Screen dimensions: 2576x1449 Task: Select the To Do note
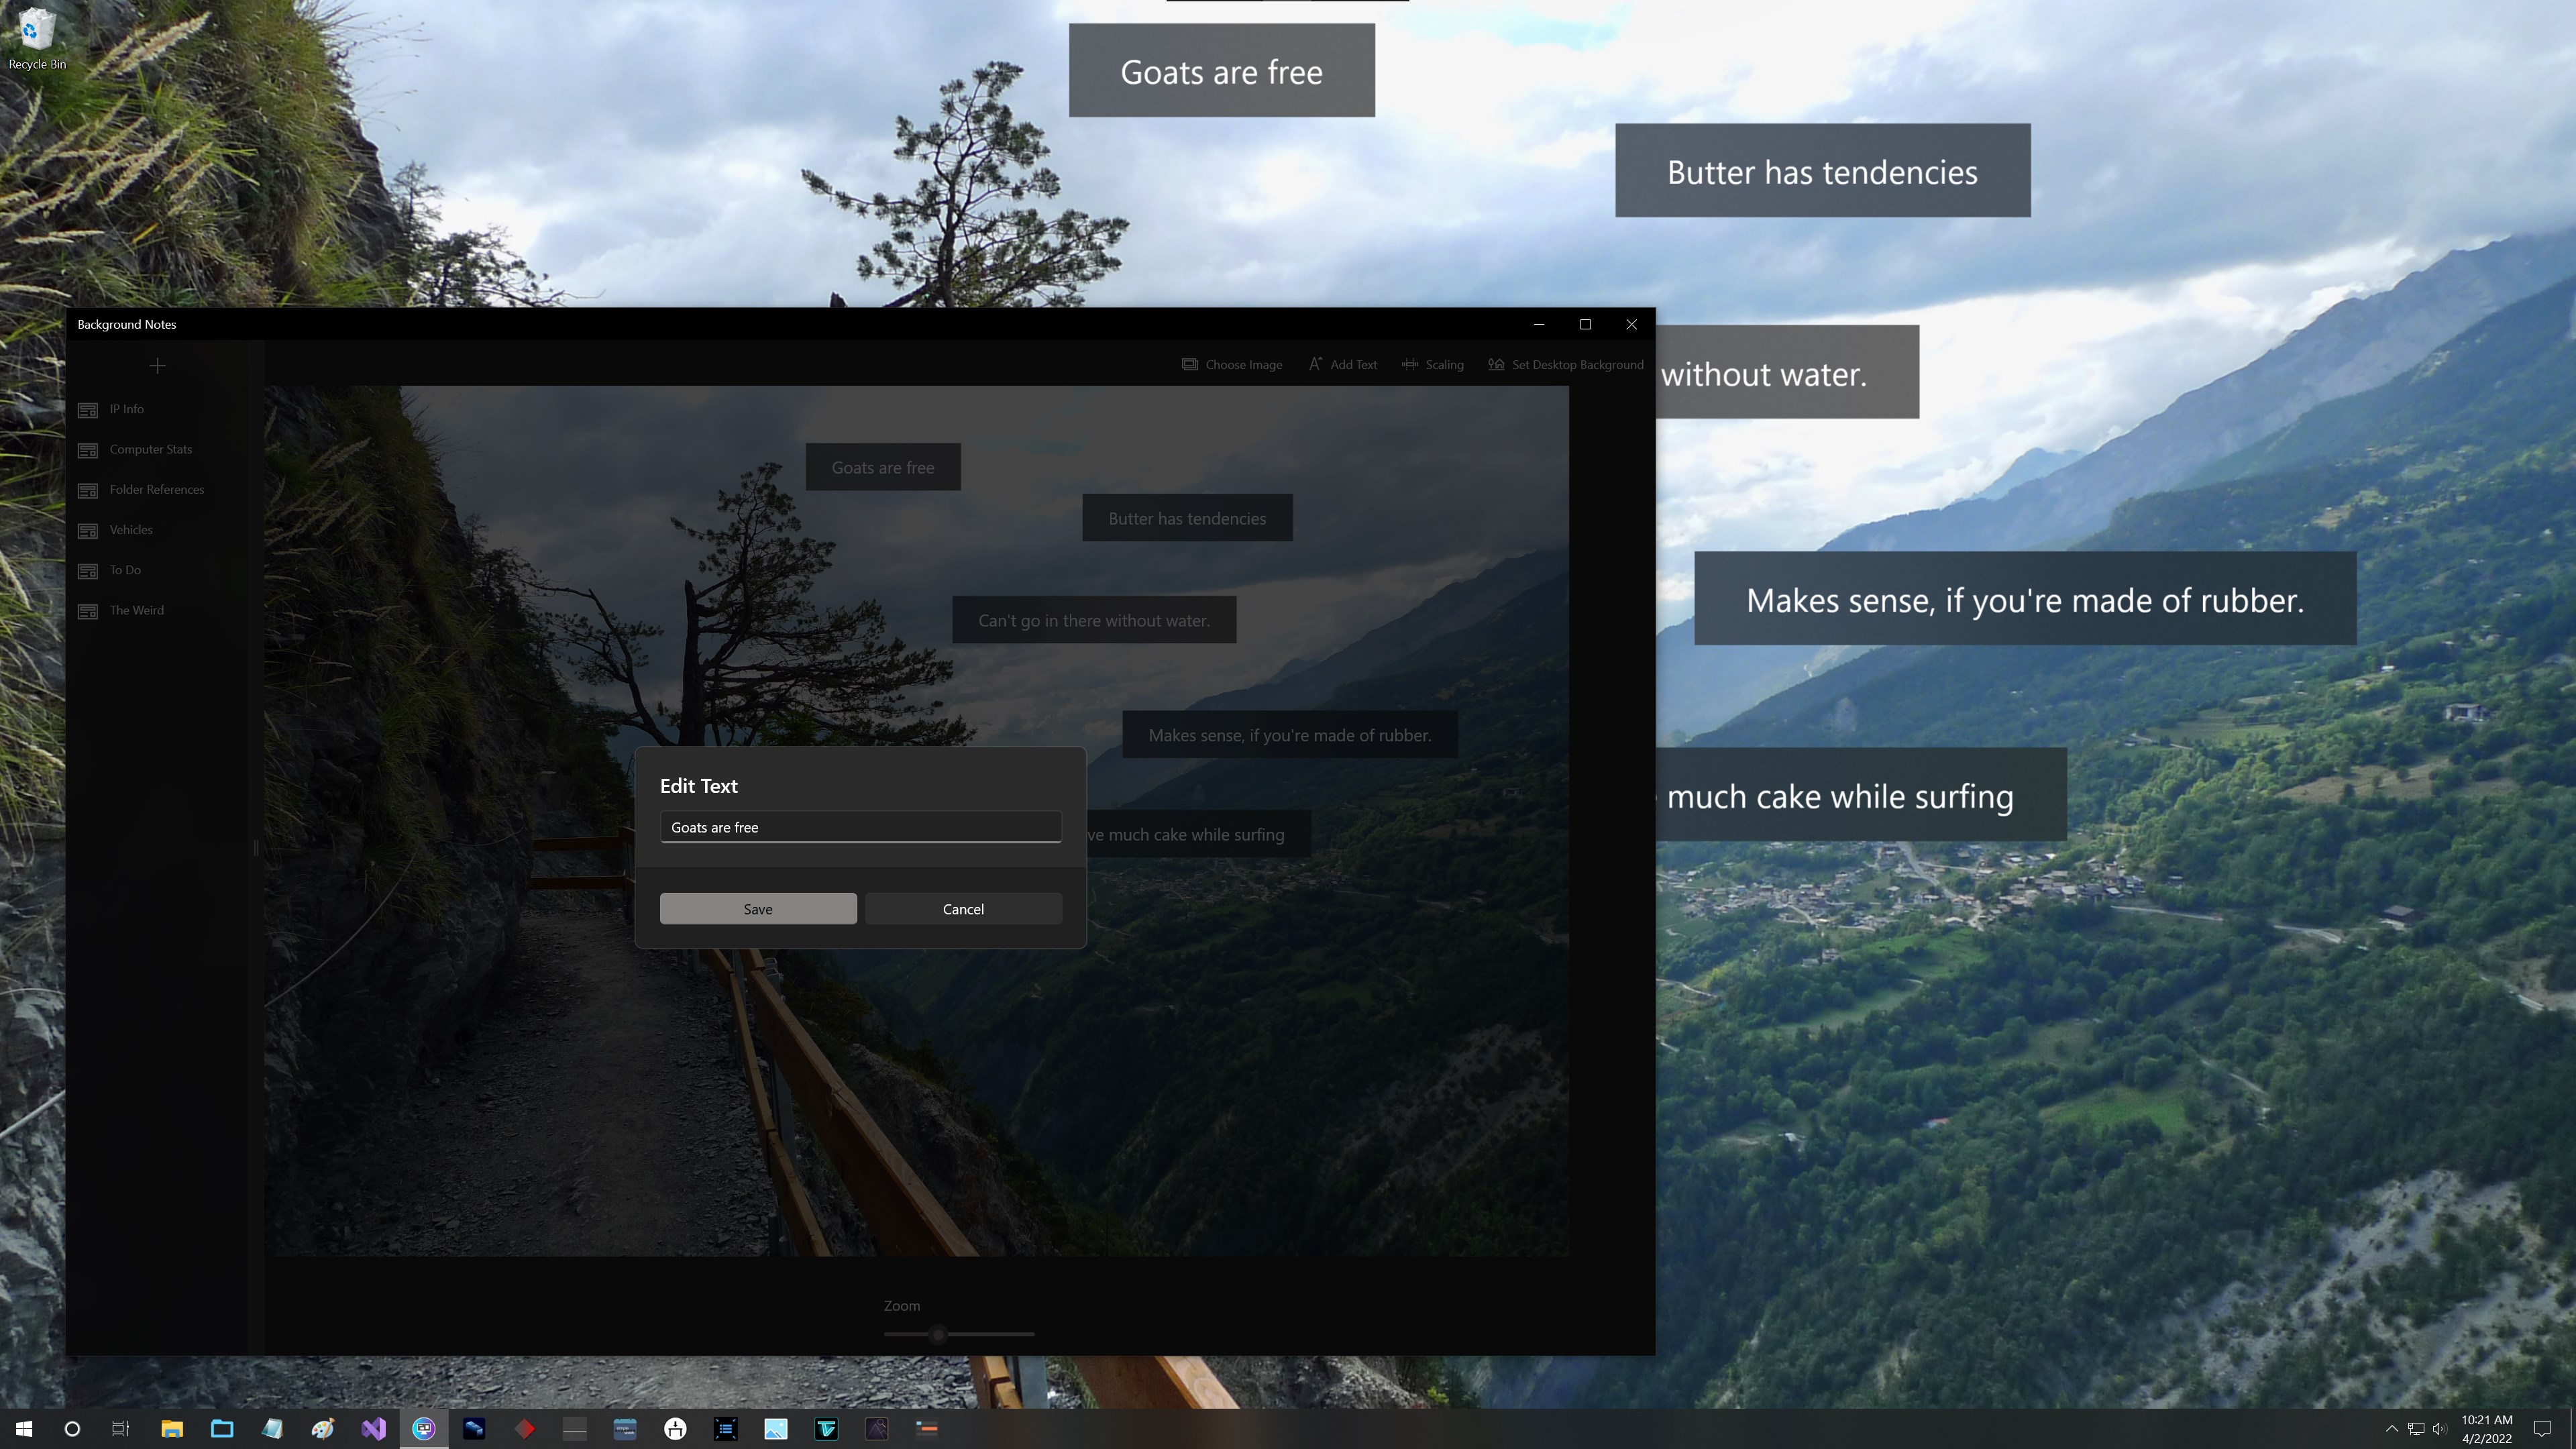click(x=125, y=570)
